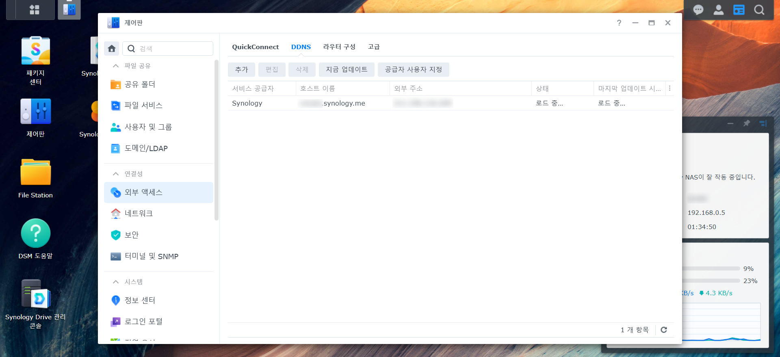Click the 삭제 button

pos(302,69)
